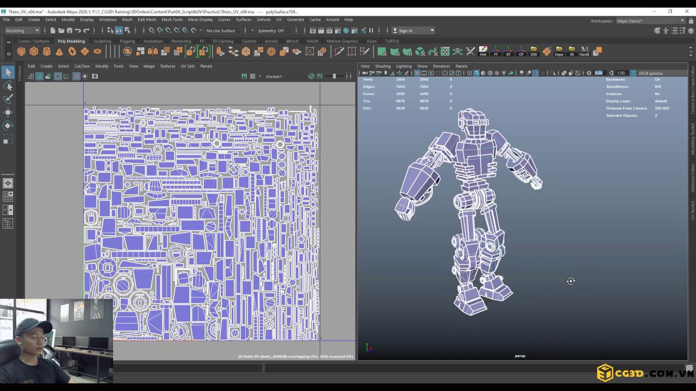Open the Symmetry: Off dropdown

(x=274, y=30)
